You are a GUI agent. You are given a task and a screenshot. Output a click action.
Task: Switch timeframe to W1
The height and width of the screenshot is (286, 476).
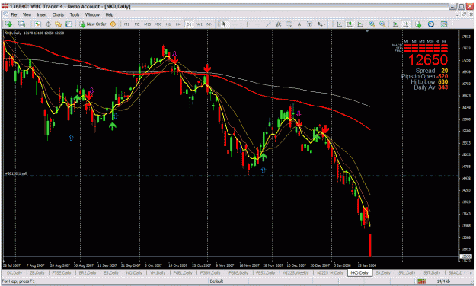pyautogui.click(x=200, y=24)
